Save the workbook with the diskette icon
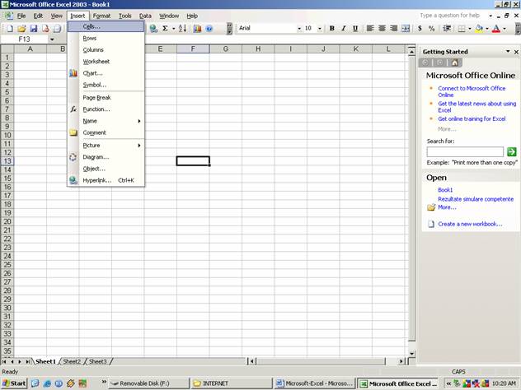This screenshot has height=390, width=521. tap(34, 29)
